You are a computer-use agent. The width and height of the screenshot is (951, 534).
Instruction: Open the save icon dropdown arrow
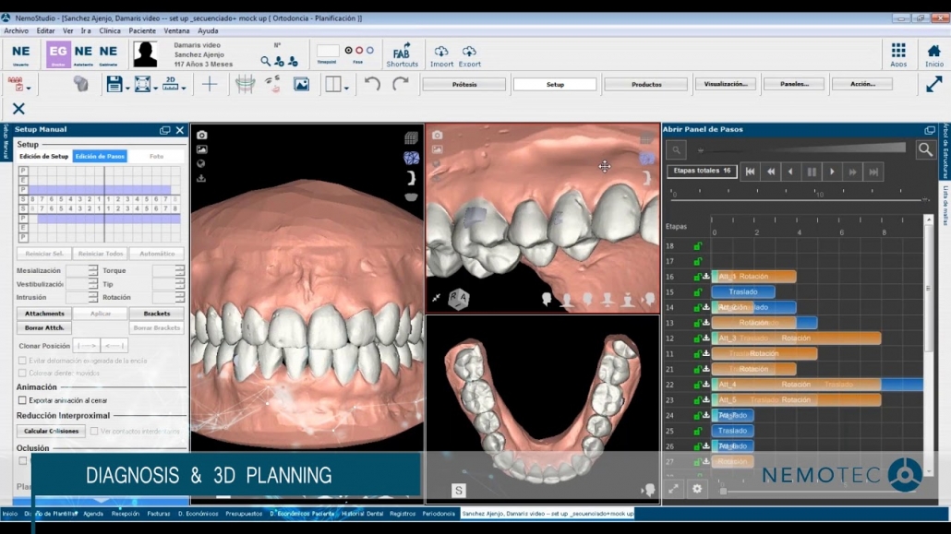point(127,88)
